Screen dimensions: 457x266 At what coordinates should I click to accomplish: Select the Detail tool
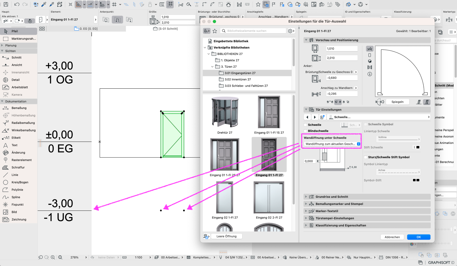(19, 80)
